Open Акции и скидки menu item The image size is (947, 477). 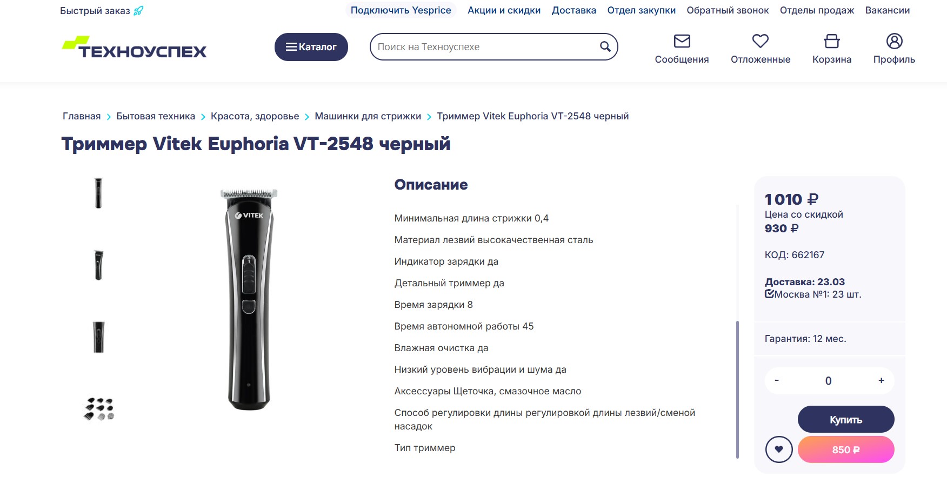click(x=504, y=10)
